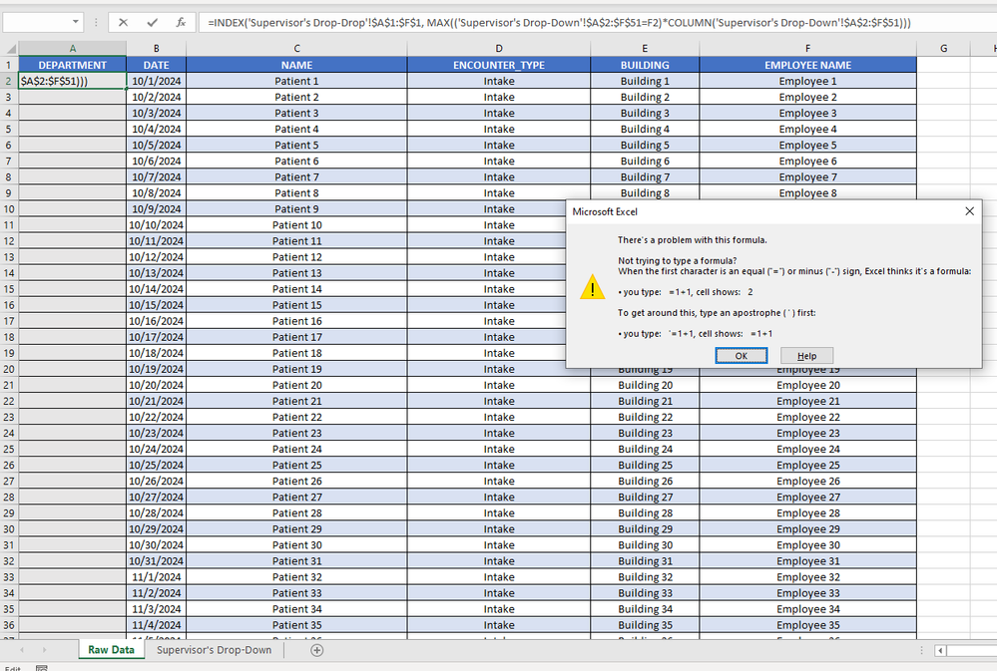Click inside the Name Box field
The image size is (997, 671).
[x=36, y=22]
